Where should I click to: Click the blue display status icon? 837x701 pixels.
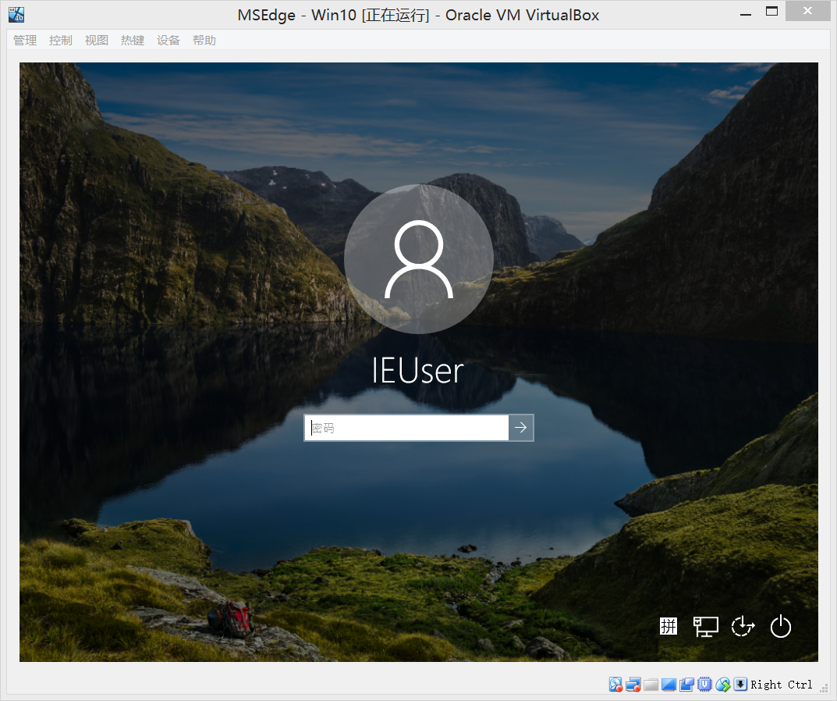(x=669, y=685)
